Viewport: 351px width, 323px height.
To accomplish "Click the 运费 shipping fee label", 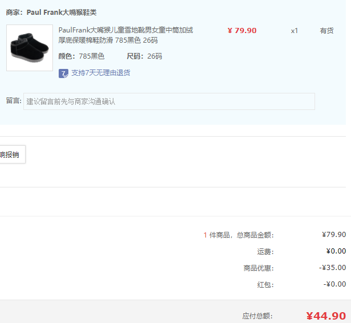I will point(265,251).
